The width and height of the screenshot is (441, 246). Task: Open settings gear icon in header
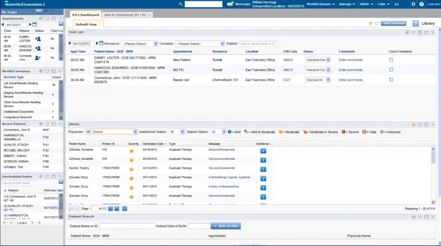point(413,4)
